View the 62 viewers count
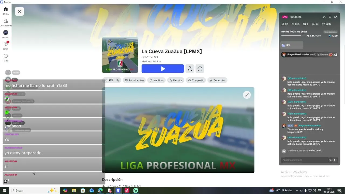Screen dimensions: 345x194 coord(285,24)
